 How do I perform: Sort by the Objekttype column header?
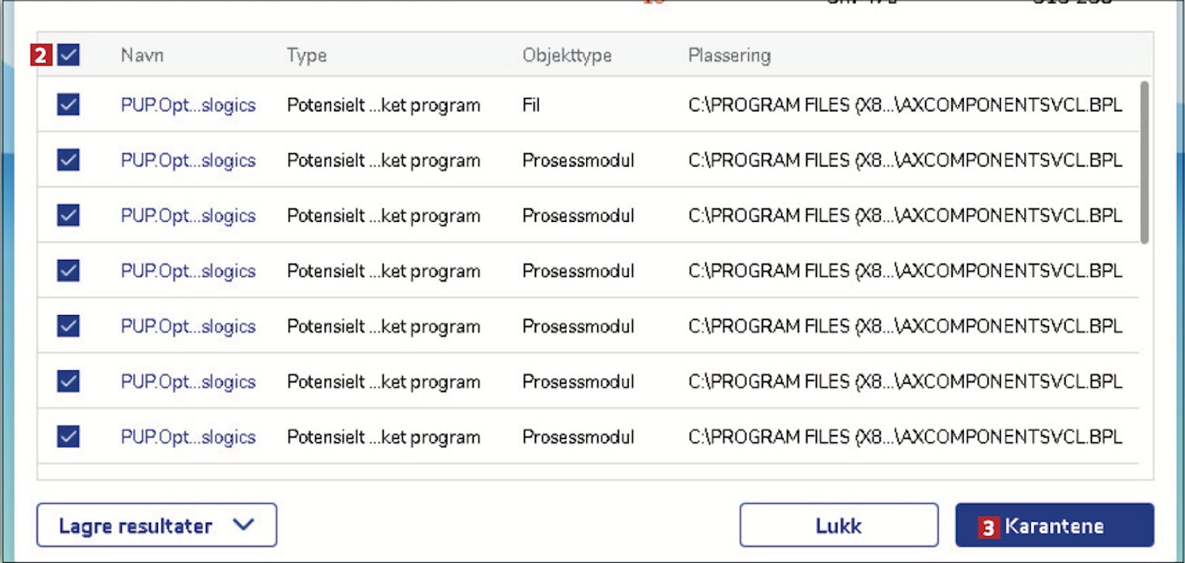tap(566, 55)
